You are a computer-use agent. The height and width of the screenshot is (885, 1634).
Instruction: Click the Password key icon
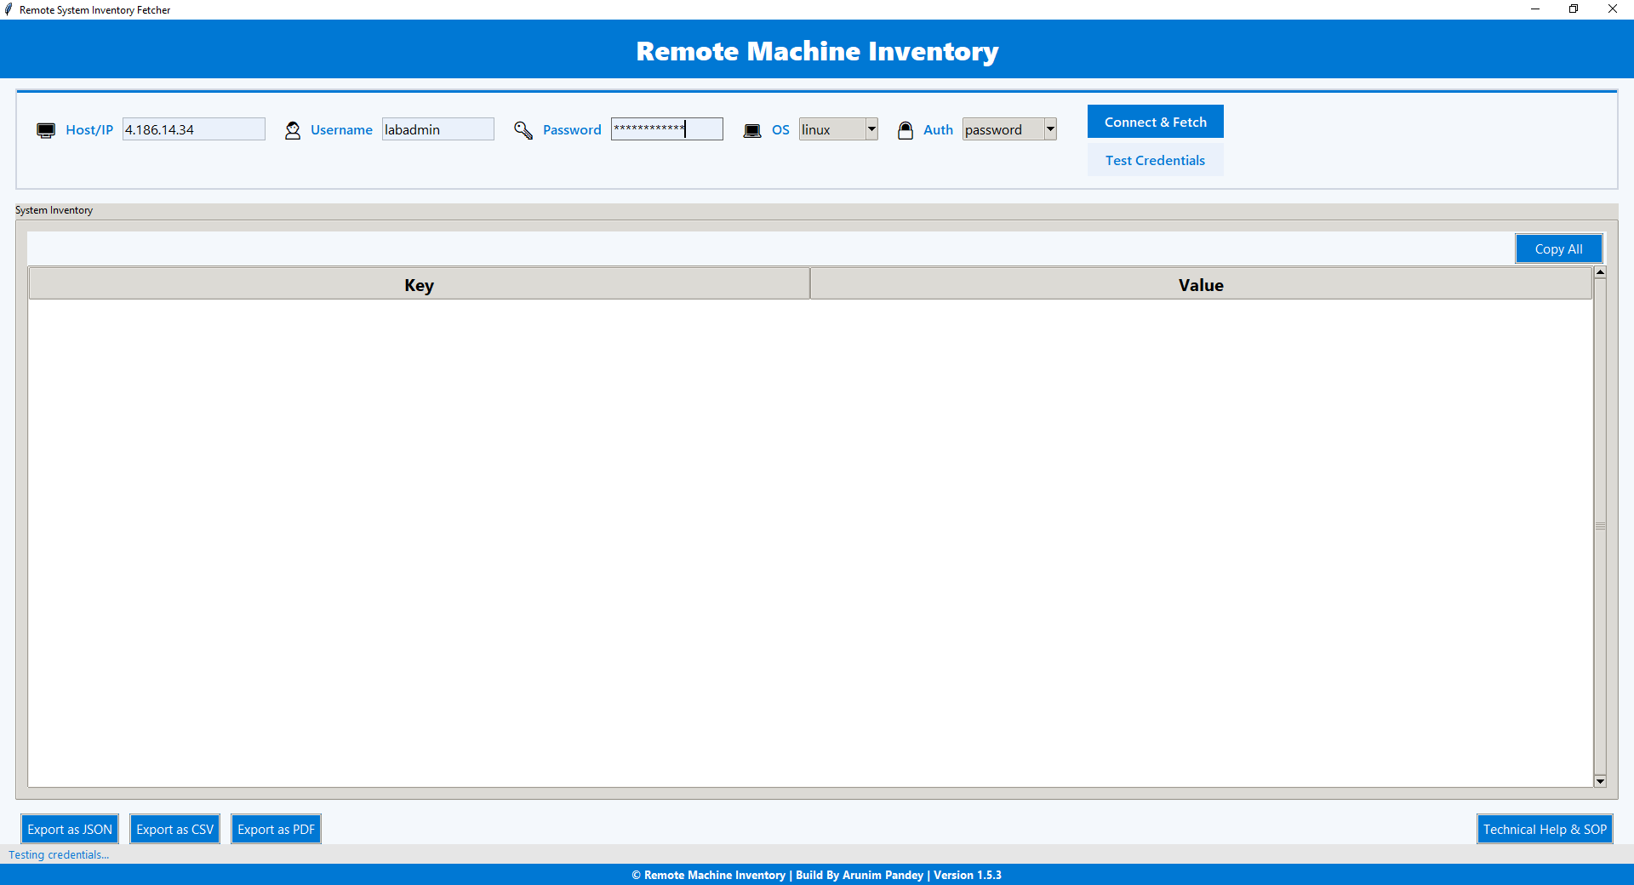point(523,130)
